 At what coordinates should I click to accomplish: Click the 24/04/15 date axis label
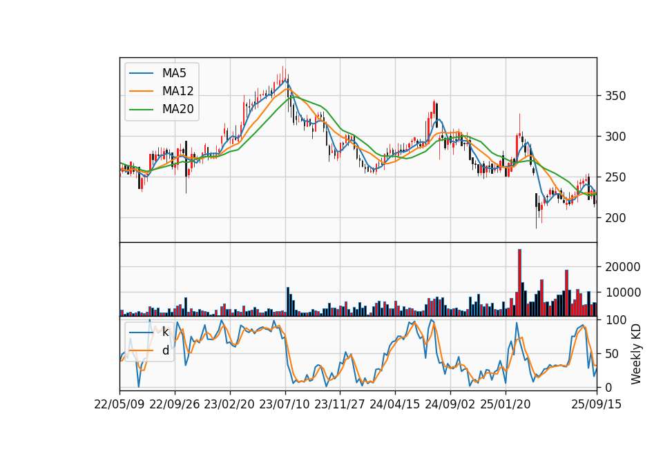pyautogui.click(x=395, y=404)
